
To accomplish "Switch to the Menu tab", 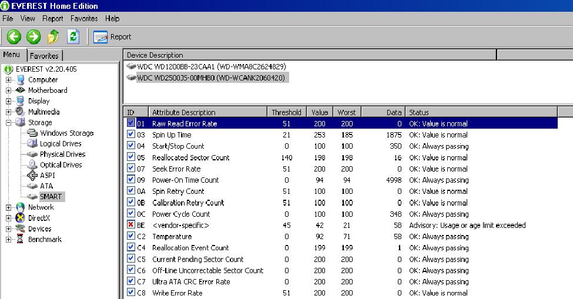I will [x=12, y=55].
